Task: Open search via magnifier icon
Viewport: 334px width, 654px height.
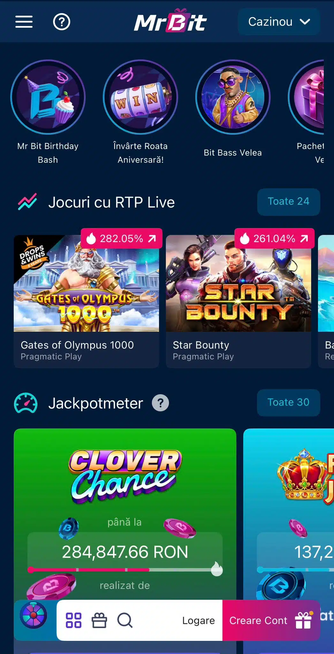Action: (x=125, y=620)
